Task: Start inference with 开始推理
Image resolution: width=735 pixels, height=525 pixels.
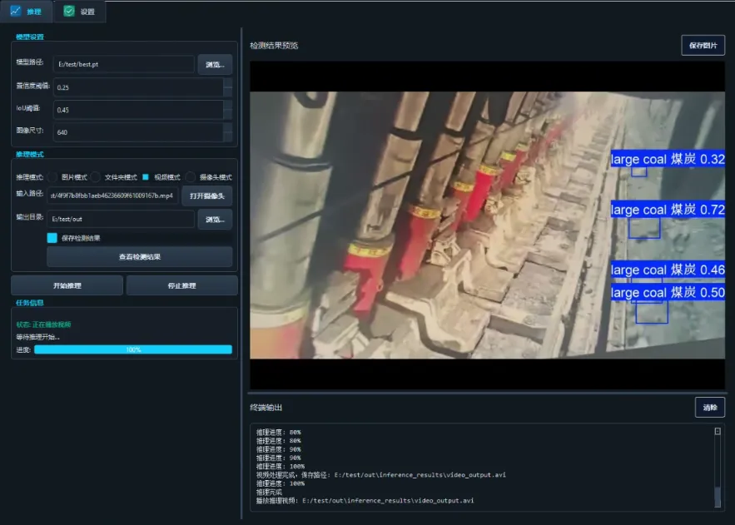Action: click(x=67, y=285)
